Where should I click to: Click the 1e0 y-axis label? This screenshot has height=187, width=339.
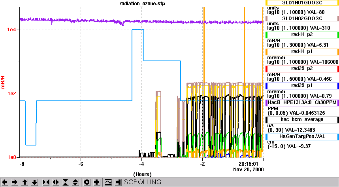tap(11, 158)
